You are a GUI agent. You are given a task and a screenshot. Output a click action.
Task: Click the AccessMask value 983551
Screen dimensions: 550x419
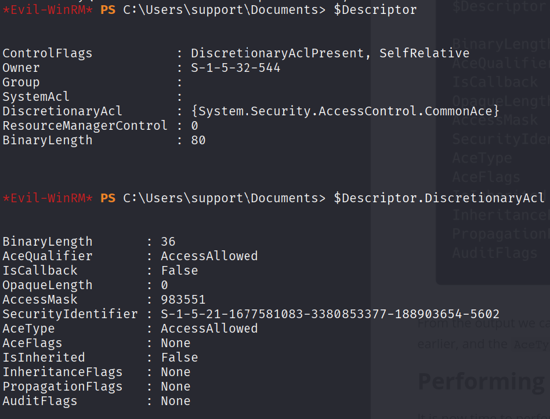coord(183,300)
